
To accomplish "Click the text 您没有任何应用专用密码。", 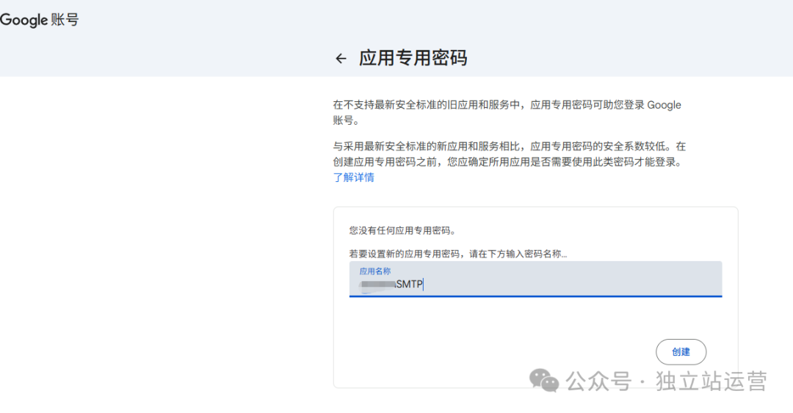I will pyautogui.click(x=402, y=230).
